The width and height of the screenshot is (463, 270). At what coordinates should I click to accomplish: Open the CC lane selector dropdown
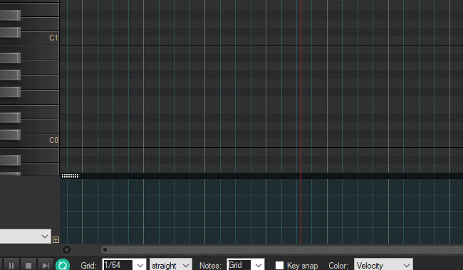(x=25, y=236)
